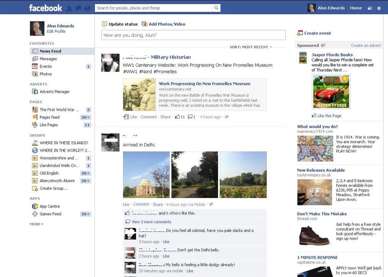Open first Delhi photo with domed tomb
Image resolution: width=388 pixels, height=277 pixels.
pos(146,175)
